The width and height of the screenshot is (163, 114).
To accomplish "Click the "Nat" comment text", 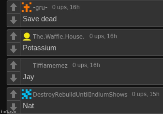I will point(28,106).
